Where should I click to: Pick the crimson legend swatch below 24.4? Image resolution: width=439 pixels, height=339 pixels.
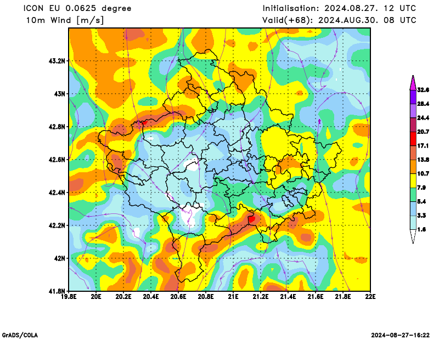coord(413,125)
